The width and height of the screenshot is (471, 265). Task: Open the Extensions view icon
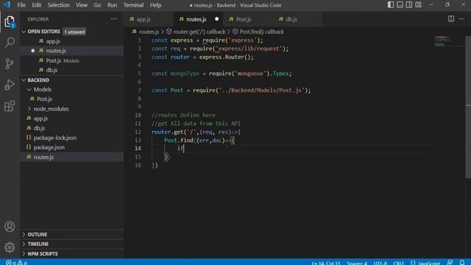pos(10,106)
